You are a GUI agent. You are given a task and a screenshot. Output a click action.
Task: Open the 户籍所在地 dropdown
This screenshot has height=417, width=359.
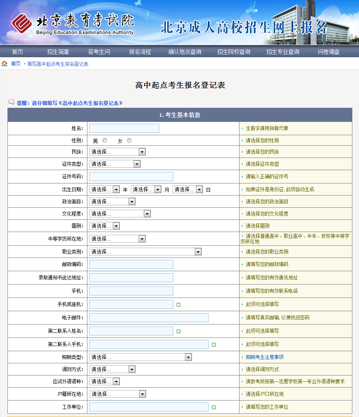(118, 394)
